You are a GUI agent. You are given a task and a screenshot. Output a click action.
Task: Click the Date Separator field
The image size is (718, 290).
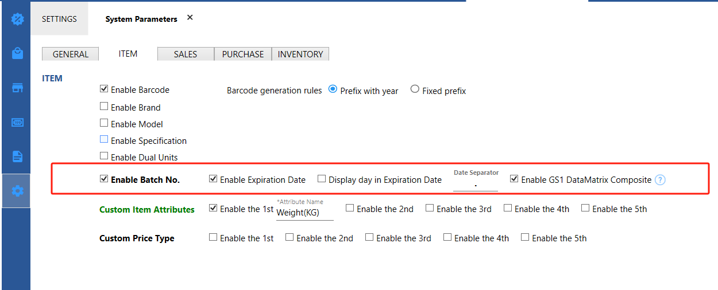pyautogui.click(x=475, y=185)
